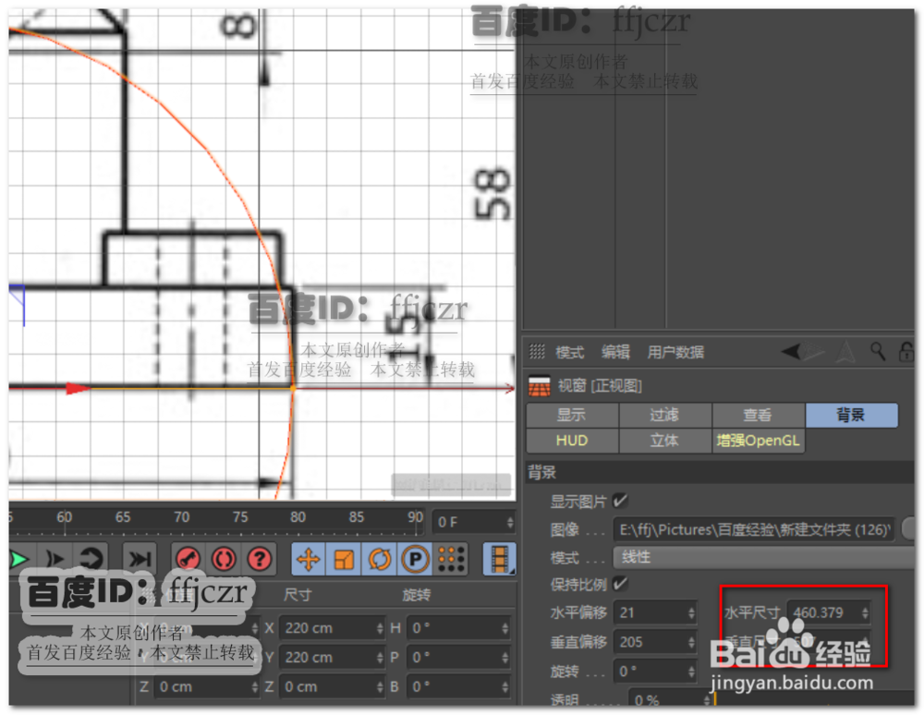Adjust the 旋转 background stepper arrows
The image size is (924, 715).
[x=692, y=672]
